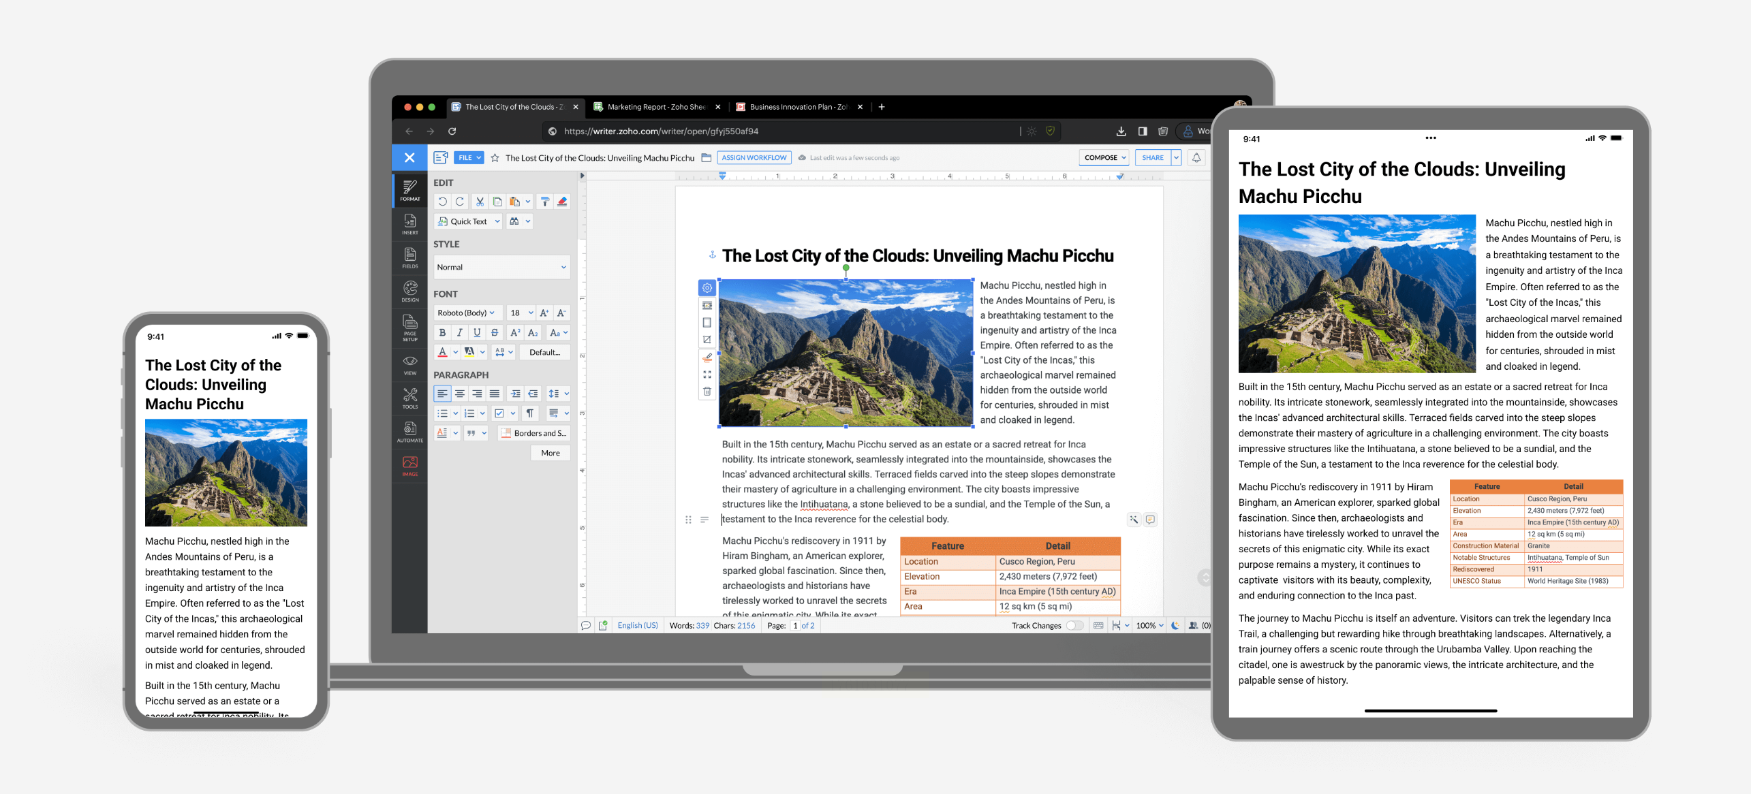
Task: Toggle the Track Changes switch
Action: [x=1074, y=625]
